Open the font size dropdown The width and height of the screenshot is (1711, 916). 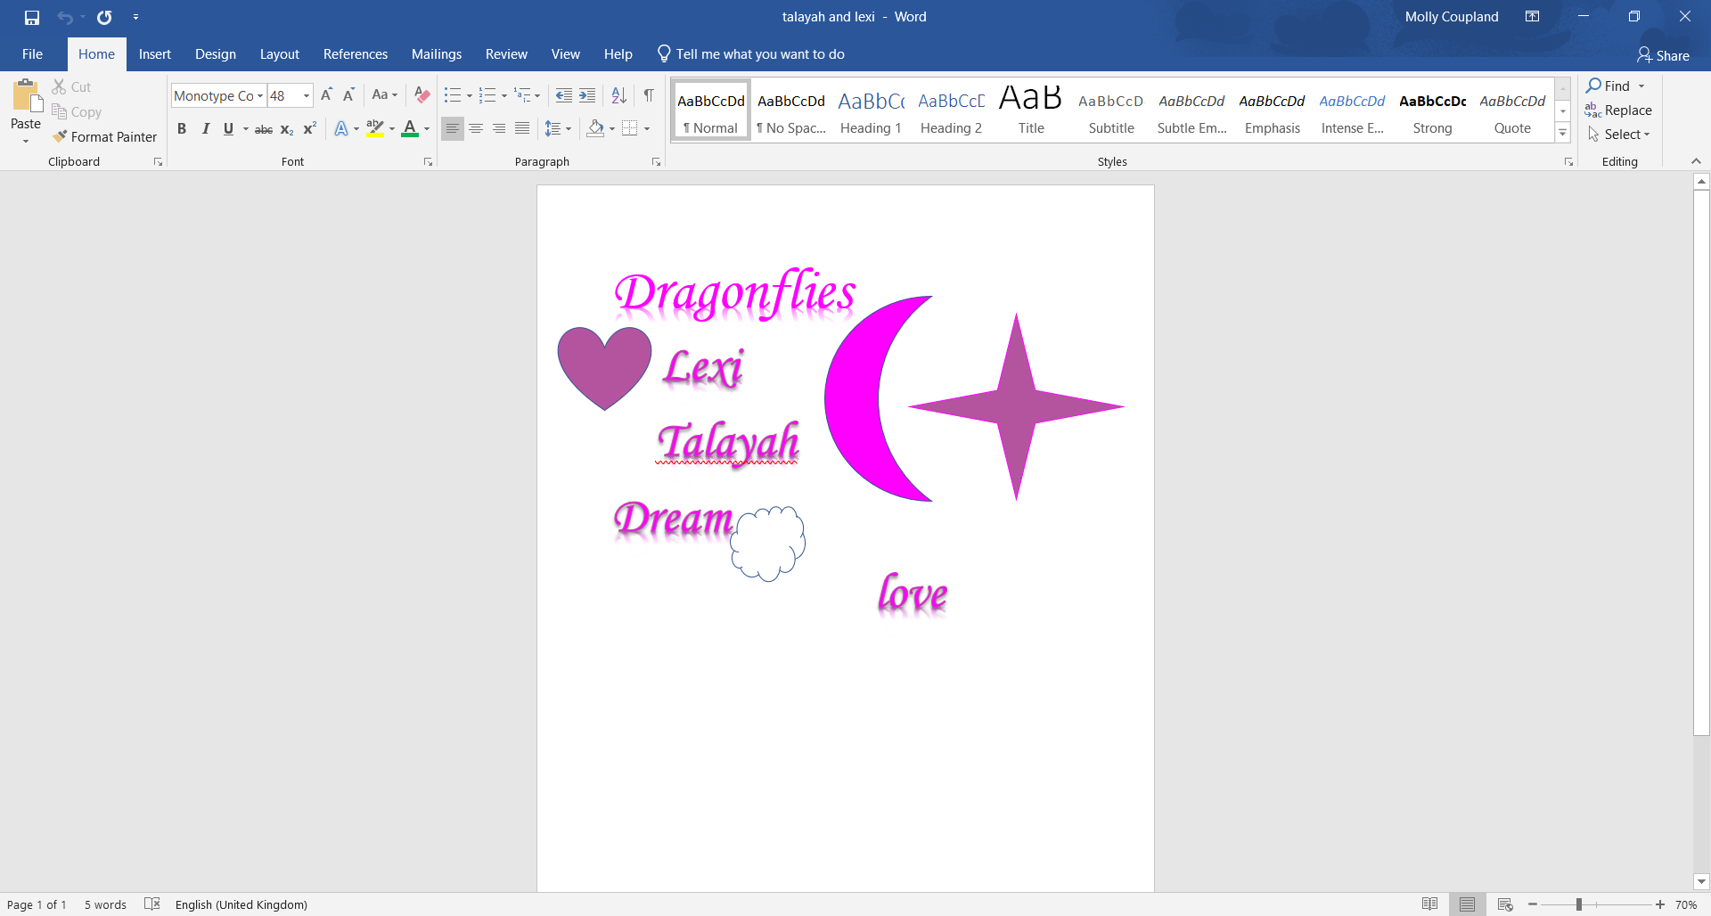click(x=307, y=95)
